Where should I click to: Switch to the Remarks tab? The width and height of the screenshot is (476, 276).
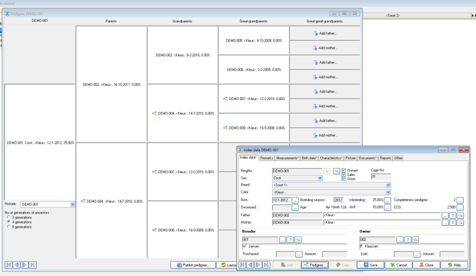pos(267,158)
